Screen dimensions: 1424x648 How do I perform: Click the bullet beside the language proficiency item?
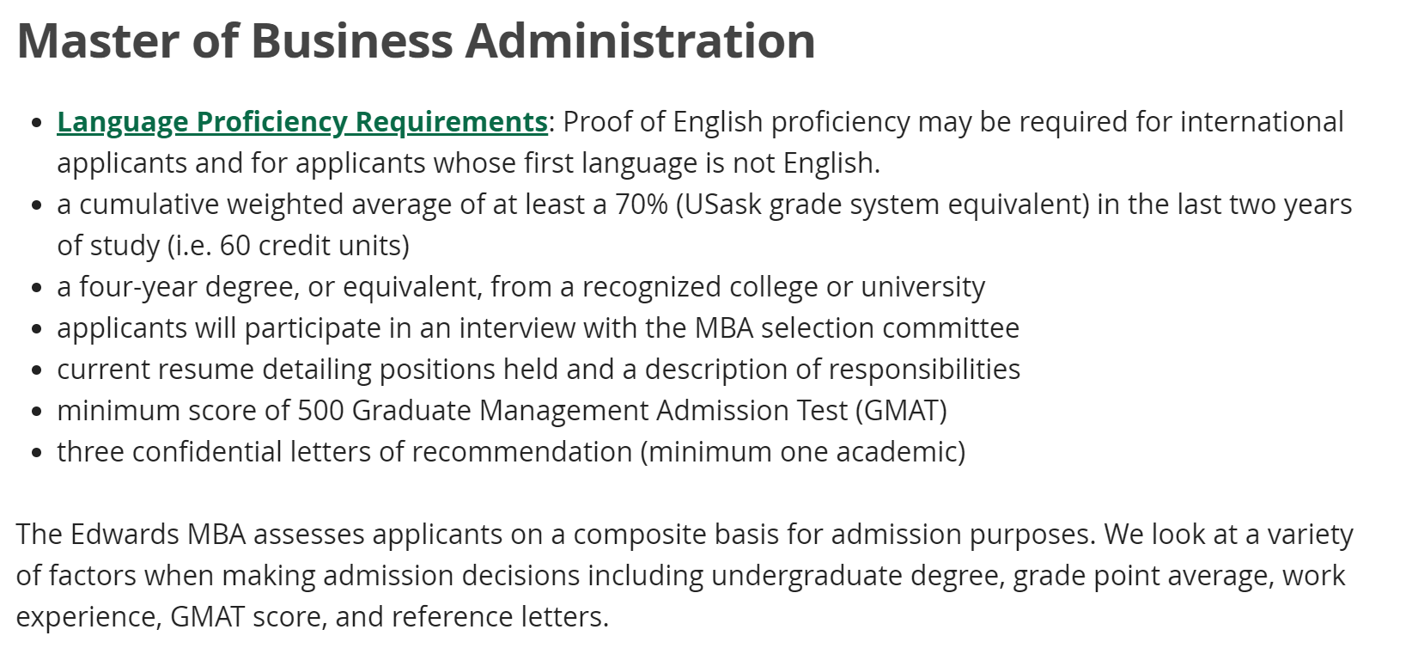point(36,123)
